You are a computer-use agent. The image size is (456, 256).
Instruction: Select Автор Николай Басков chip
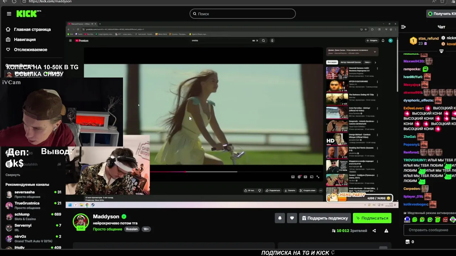351,62
